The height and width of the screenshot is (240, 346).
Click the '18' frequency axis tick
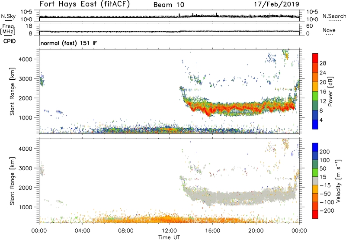pos(29,26)
